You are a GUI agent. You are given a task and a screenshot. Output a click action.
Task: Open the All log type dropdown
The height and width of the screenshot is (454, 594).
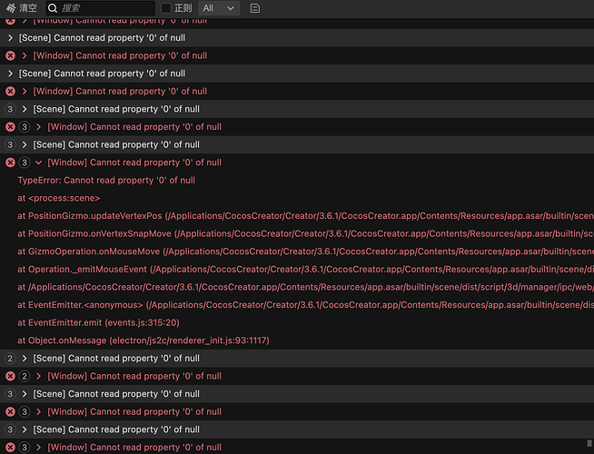pyautogui.click(x=219, y=8)
